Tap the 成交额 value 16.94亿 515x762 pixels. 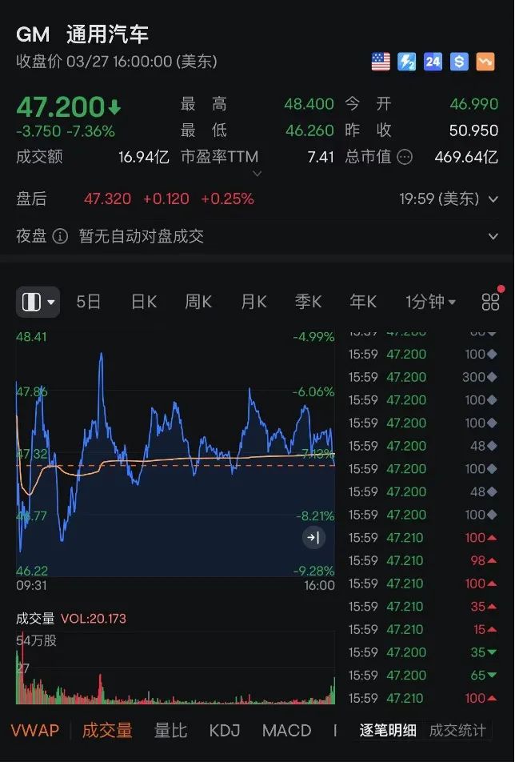pyautogui.click(x=144, y=157)
